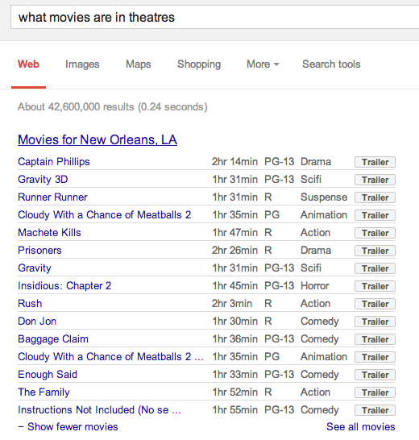
Task: Play the Instructions Not Included trailer
Action: click(x=375, y=410)
